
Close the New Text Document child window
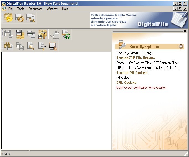(x=185, y=9)
